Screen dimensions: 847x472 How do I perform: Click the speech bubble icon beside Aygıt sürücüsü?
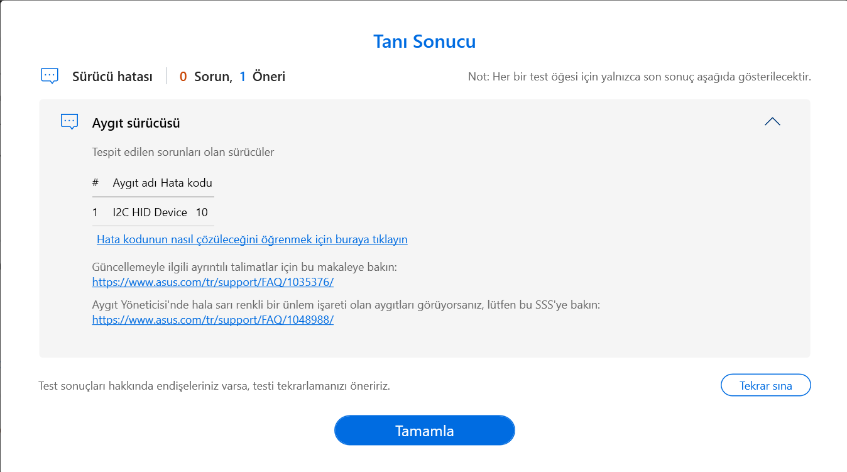(x=69, y=122)
